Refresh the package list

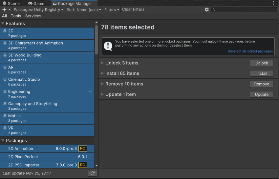coord(93,173)
